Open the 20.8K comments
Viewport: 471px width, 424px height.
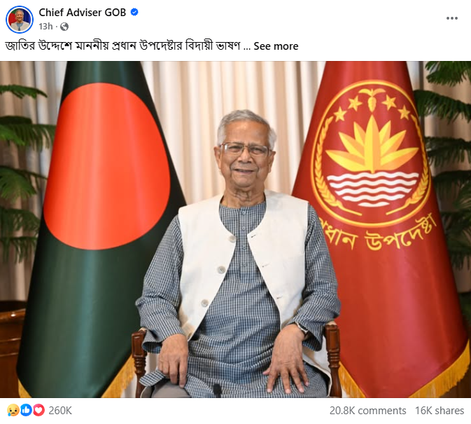pos(367,411)
